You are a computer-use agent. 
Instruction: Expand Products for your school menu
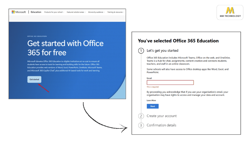54,12
